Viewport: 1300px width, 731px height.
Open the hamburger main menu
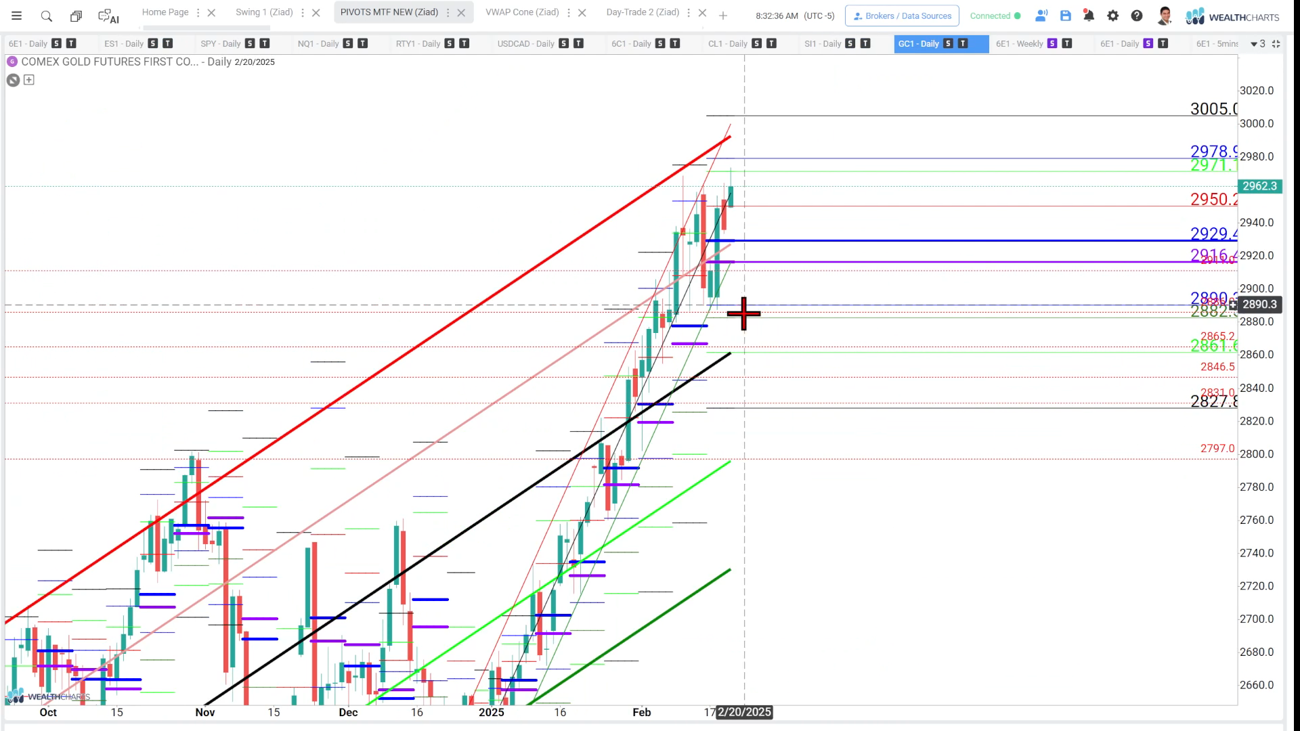click(17, 16)
